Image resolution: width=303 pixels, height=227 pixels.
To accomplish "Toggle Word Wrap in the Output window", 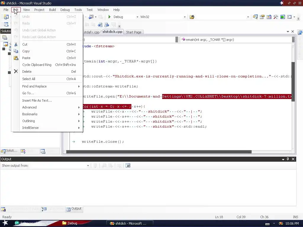I will pyautogui.click(x=128, y=166).
